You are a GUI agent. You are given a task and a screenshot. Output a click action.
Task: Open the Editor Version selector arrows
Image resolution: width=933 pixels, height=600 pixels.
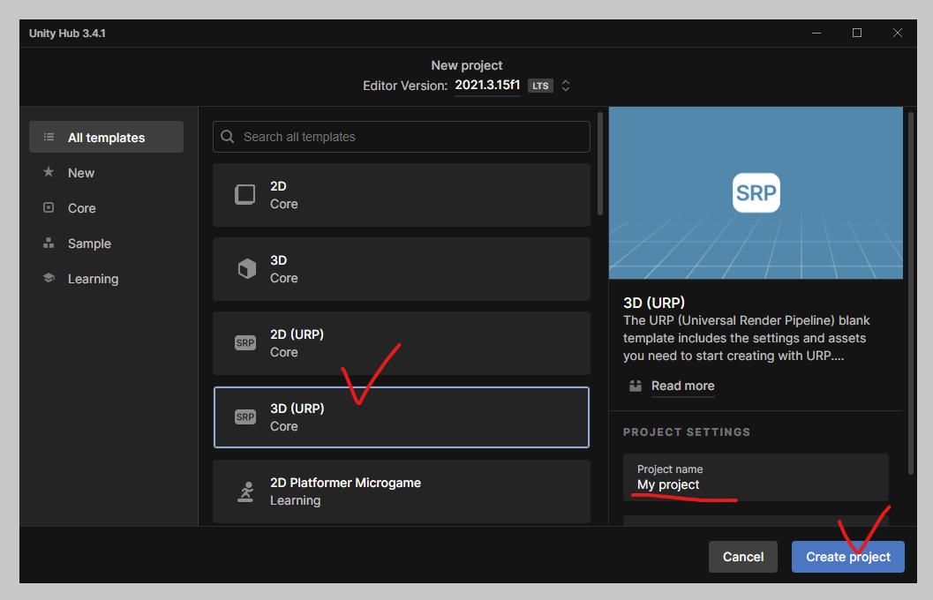566,86
